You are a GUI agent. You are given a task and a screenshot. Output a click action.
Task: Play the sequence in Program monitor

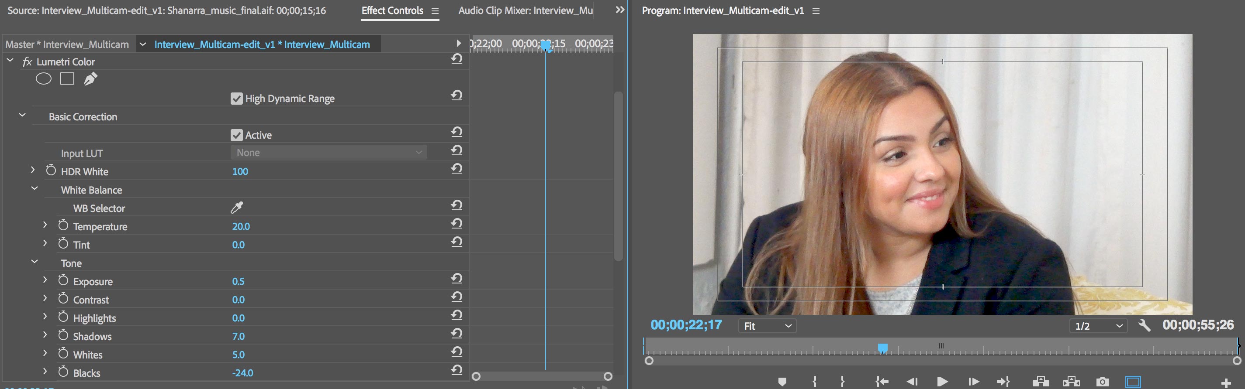coord(942,382)
